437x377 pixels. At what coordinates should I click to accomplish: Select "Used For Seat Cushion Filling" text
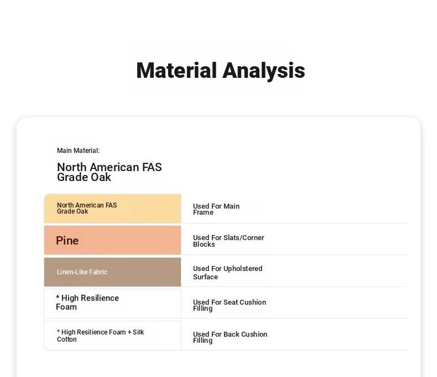coord(229,305)
